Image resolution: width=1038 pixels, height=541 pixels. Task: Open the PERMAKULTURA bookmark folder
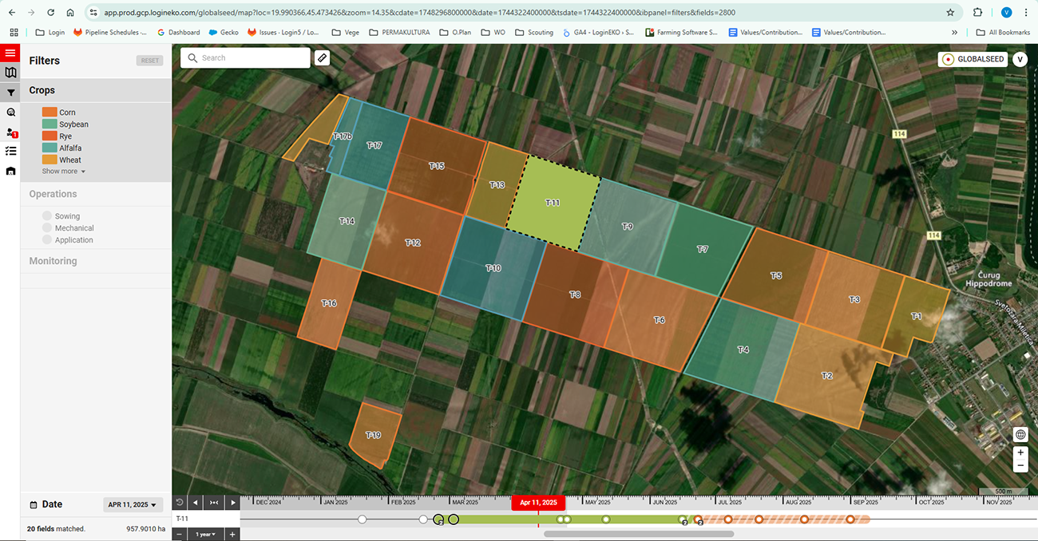399,33
